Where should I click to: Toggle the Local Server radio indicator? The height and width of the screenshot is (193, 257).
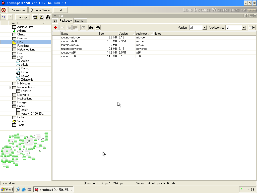[x=31, y=10]
